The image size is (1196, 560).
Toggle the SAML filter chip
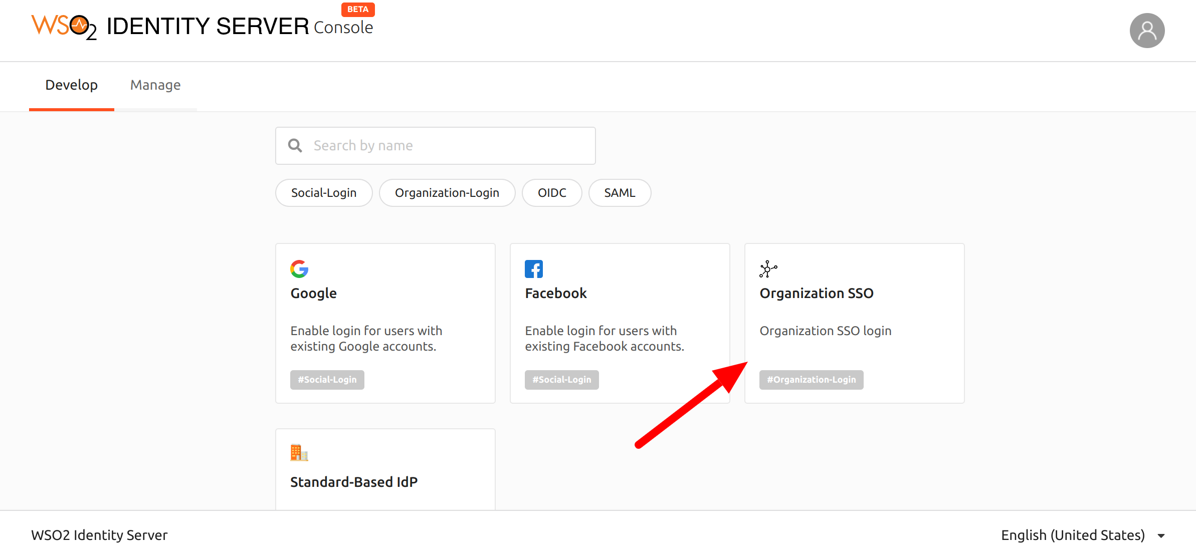(x=619, y=193)
